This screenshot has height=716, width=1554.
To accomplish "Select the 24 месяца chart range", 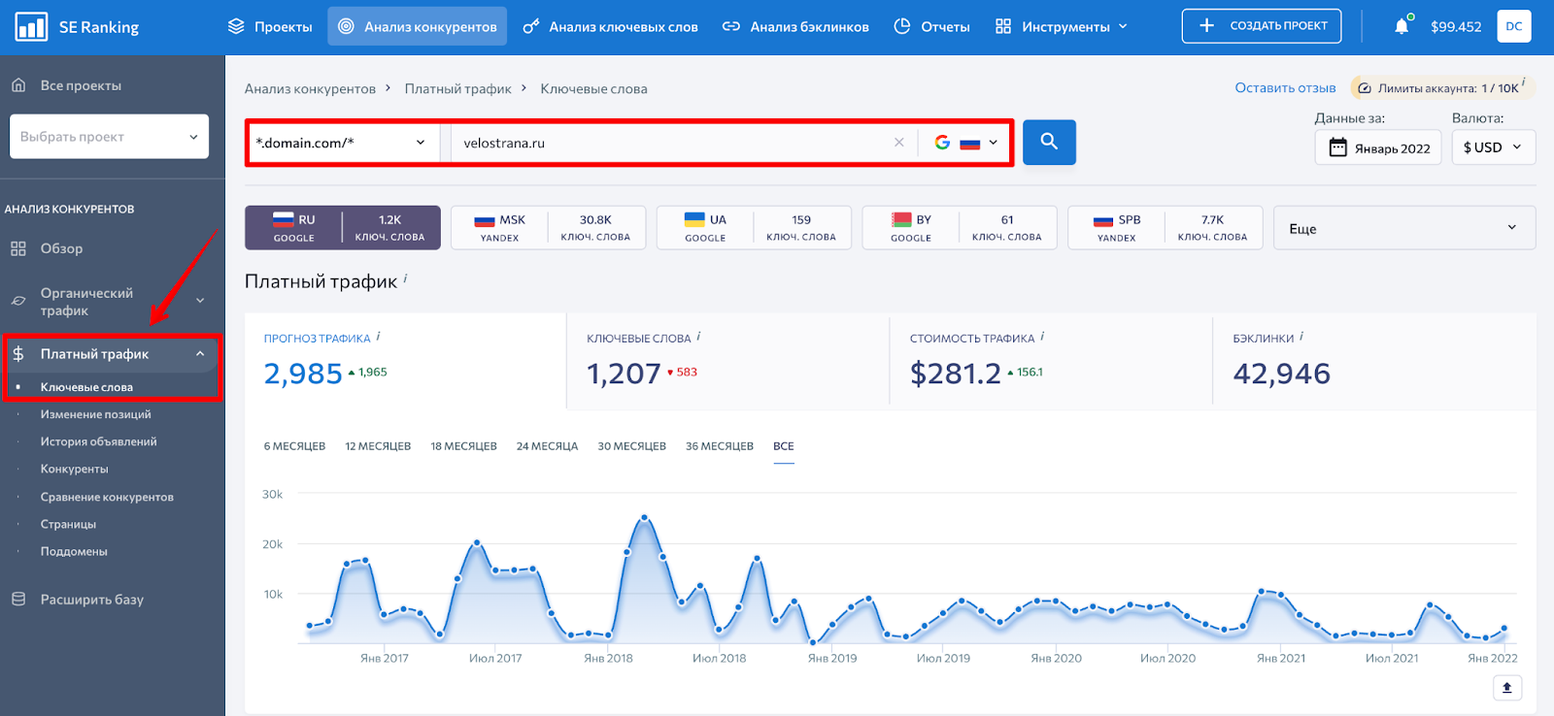I will [x=547, y=446].
